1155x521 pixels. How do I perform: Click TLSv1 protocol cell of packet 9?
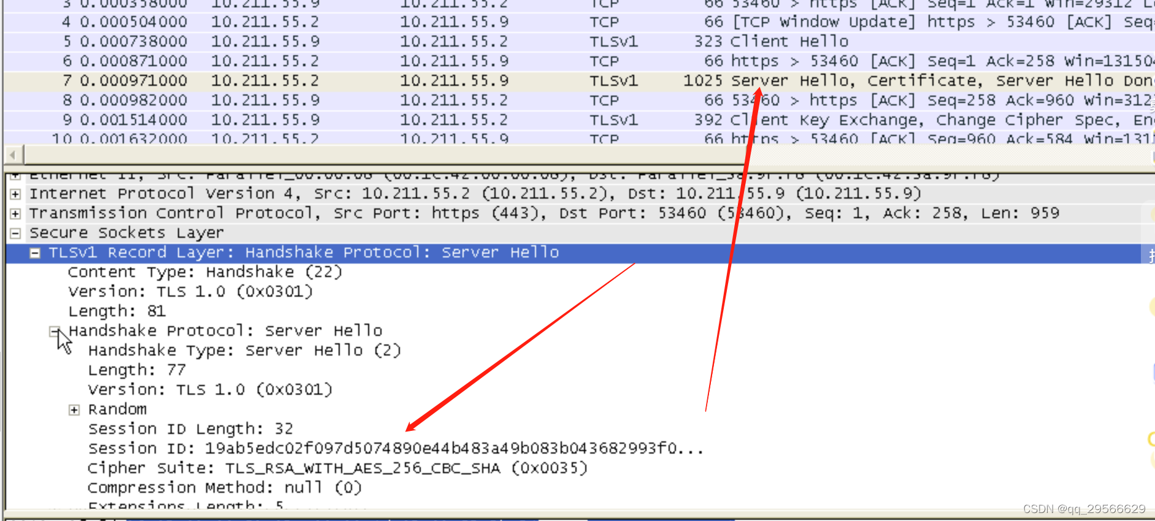(613, 120)
